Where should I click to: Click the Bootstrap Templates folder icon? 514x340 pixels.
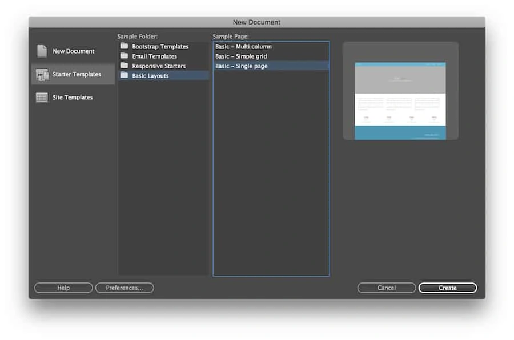124,46
